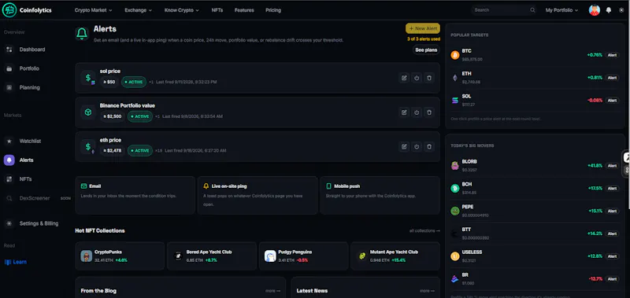Click the Alert button for BTT

pyautogui.click(x=612, y=234)
